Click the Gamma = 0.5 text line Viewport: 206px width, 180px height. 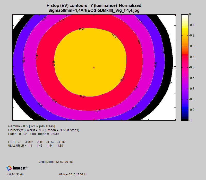click(31, 126)
